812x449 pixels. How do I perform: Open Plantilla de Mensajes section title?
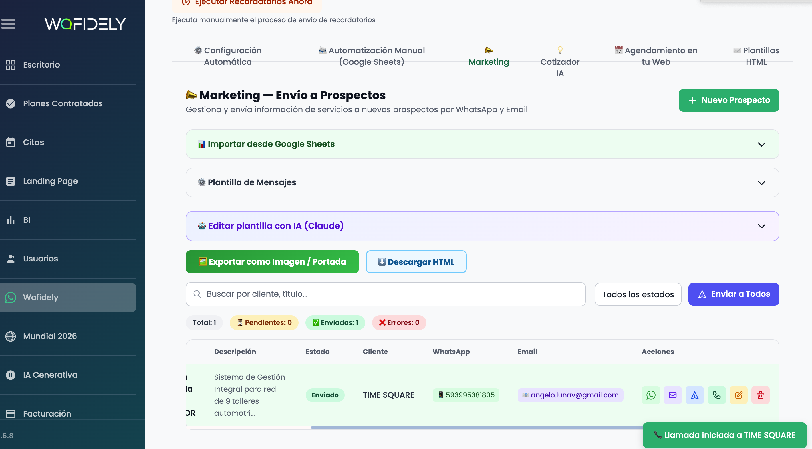tap(247, 182)
